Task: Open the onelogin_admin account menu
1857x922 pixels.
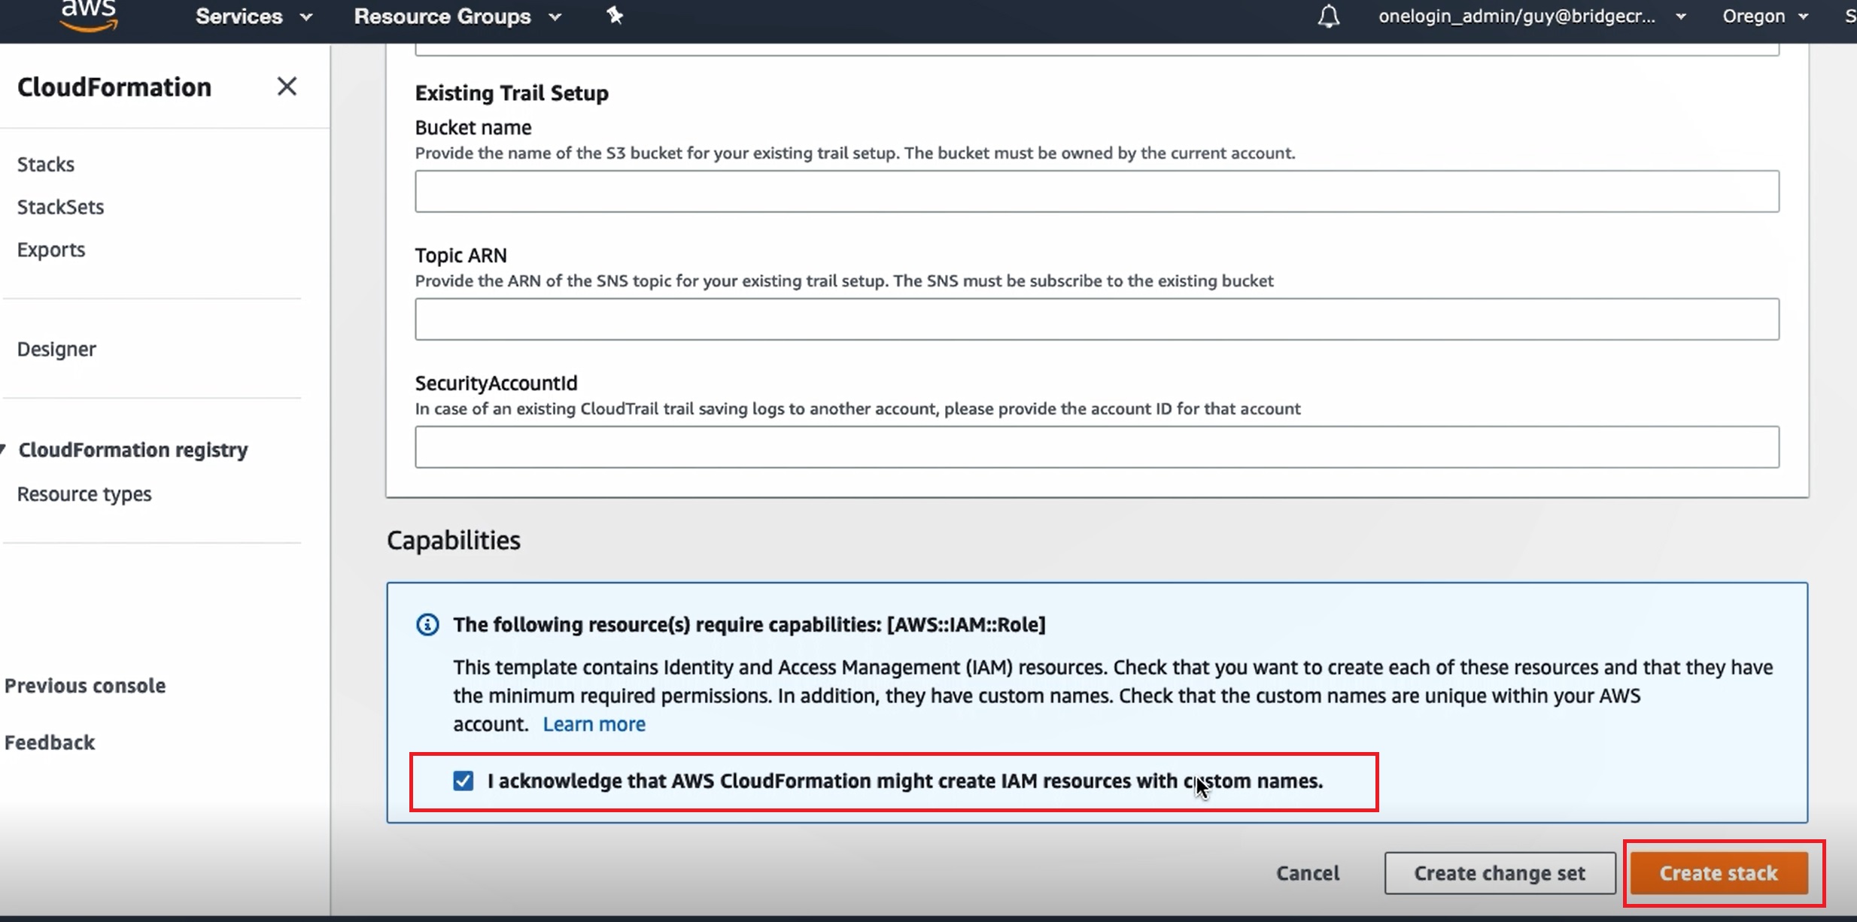Action: tap(1531, 17)
